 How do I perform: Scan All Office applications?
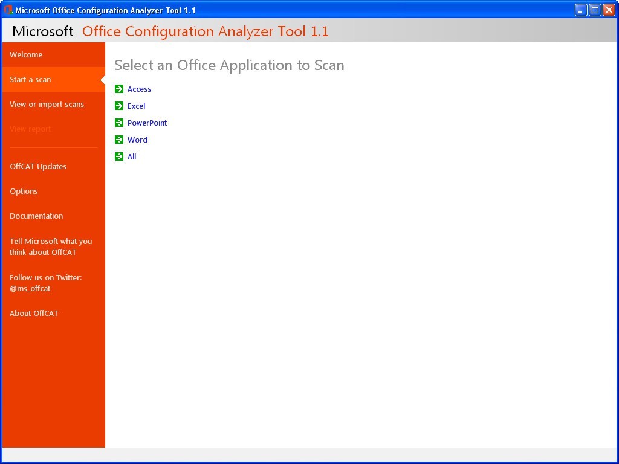tap(132, 156)
